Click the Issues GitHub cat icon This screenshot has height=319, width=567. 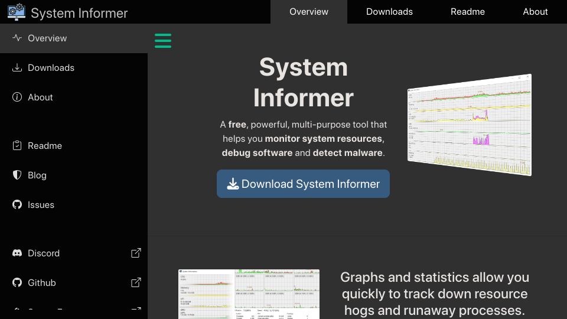click(x=17, y=204)
